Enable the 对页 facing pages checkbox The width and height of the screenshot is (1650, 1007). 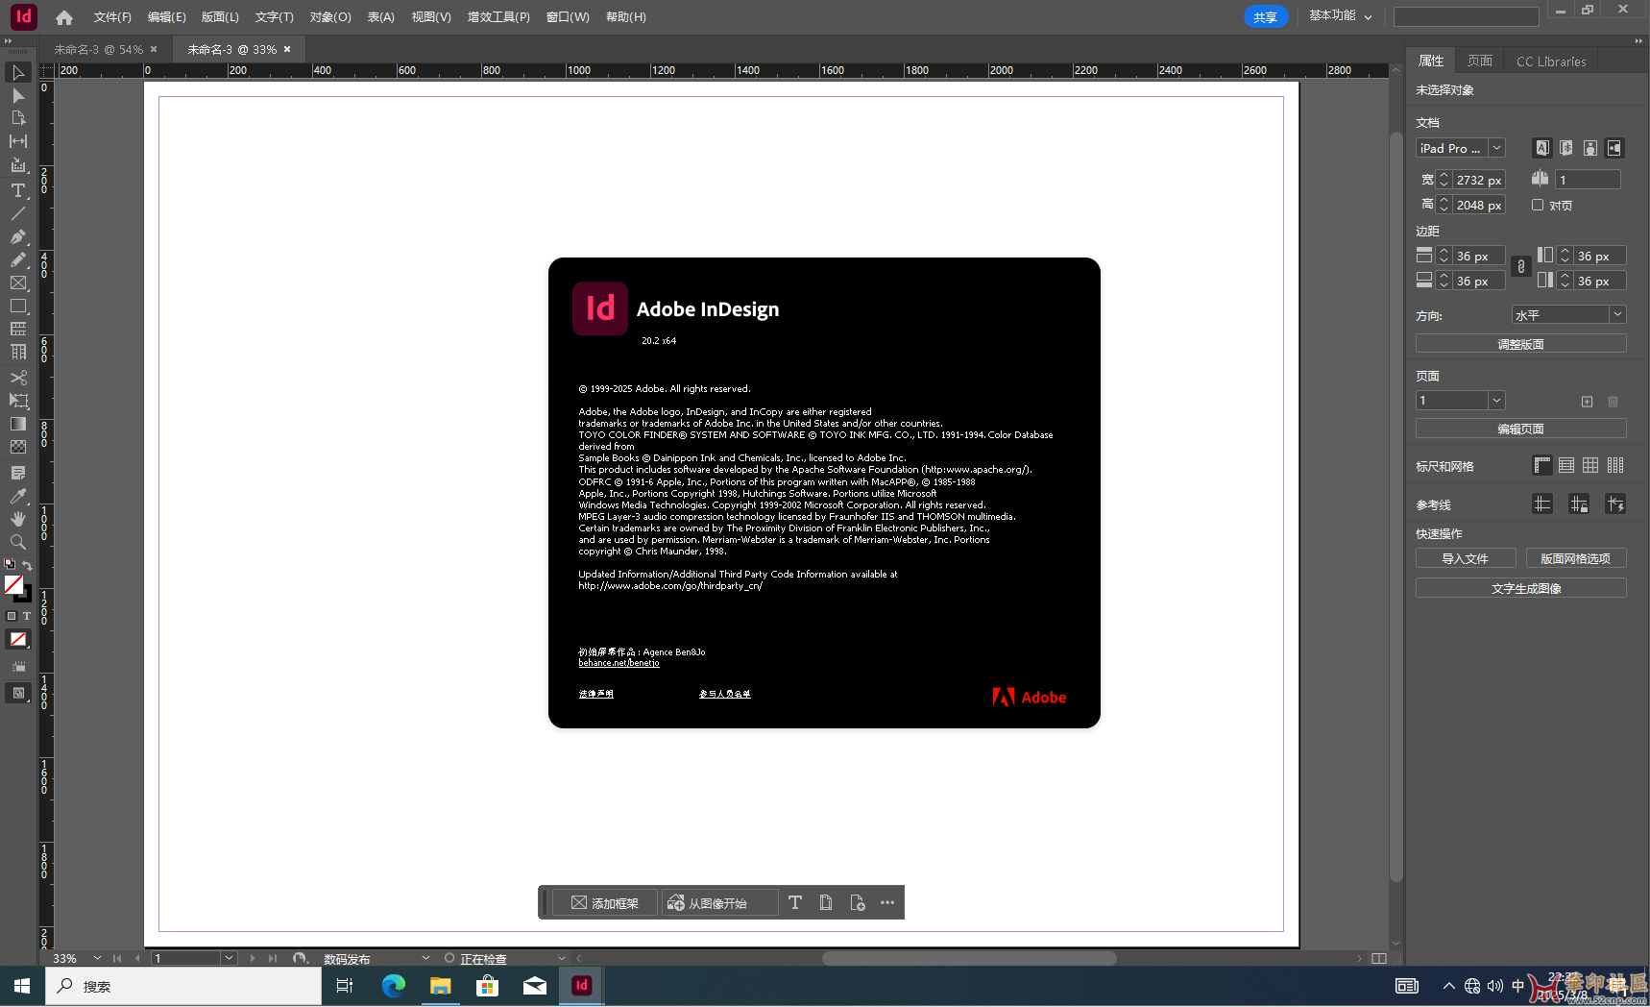[x=1538, y=205]
